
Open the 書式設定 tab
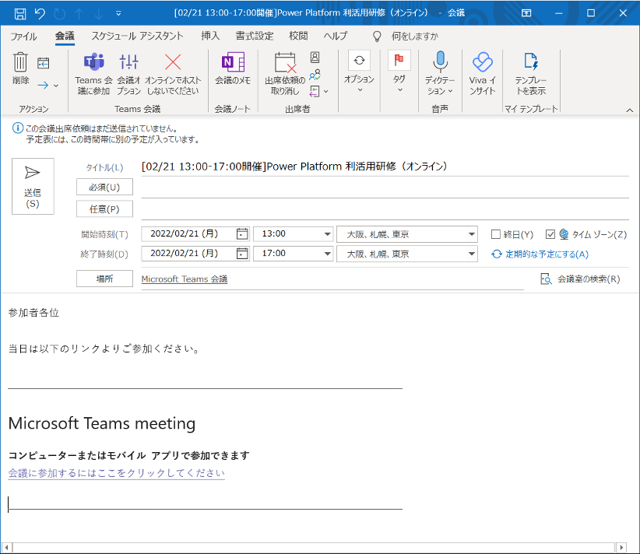tap(255, 36)
